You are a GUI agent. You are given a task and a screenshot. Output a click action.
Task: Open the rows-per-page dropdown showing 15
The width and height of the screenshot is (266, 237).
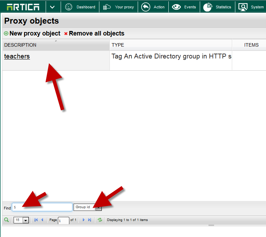tap(21, 220)
